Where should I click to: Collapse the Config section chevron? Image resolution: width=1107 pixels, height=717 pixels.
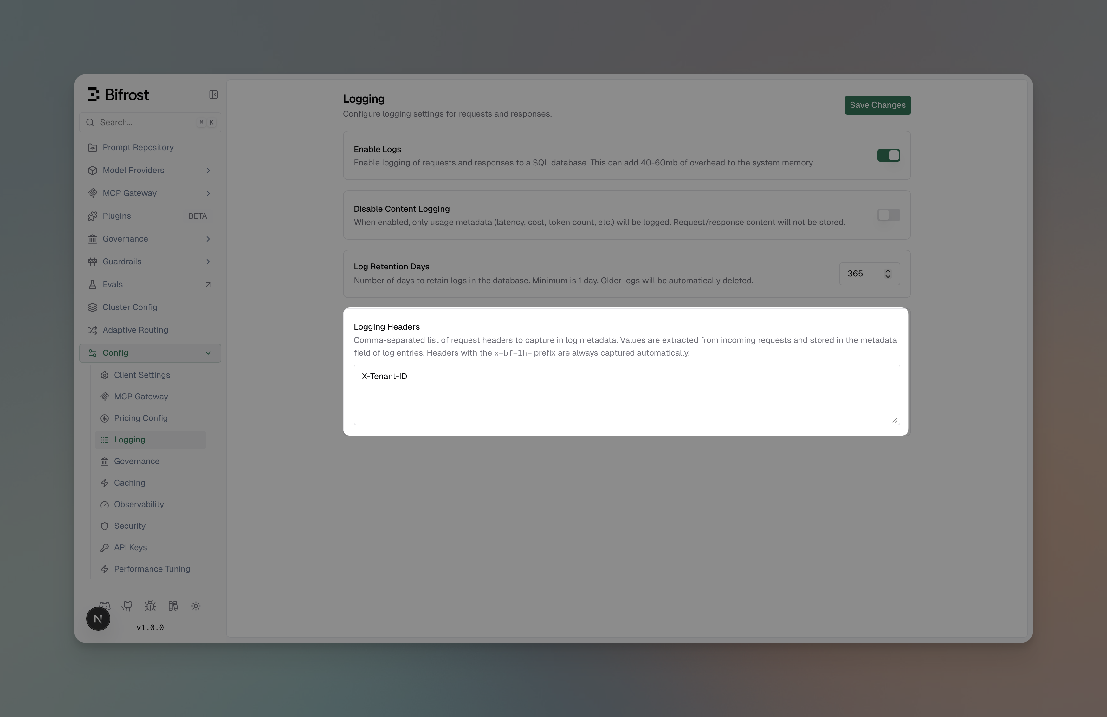point(208,352)
